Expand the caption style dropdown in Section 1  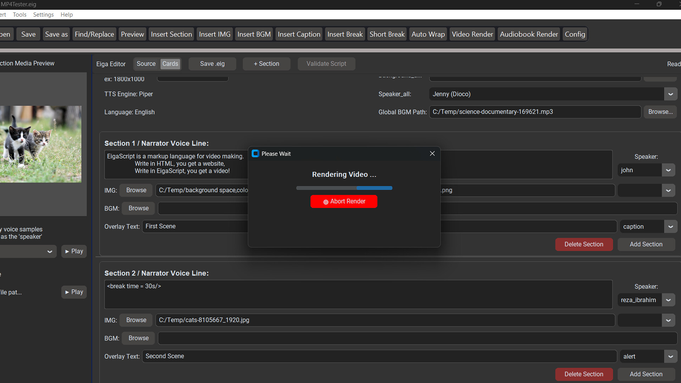[x=671, y=226]
